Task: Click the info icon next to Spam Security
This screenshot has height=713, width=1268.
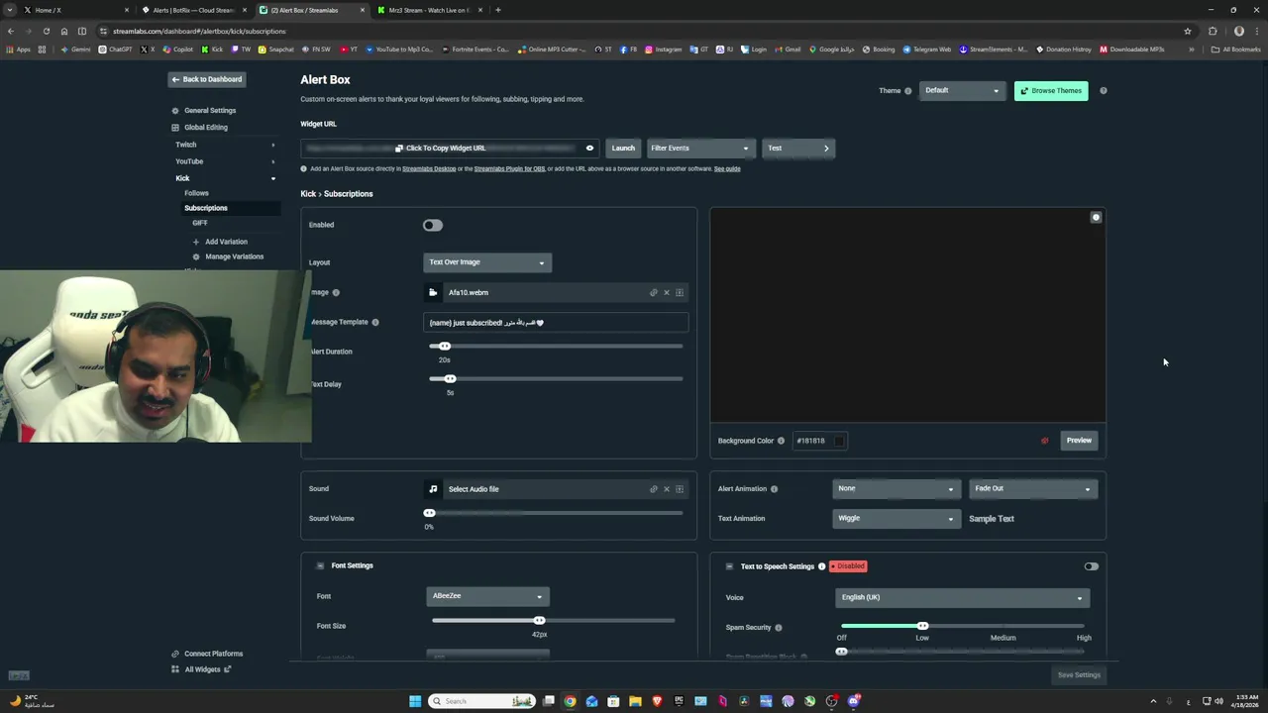Action: tap(778, 627)
